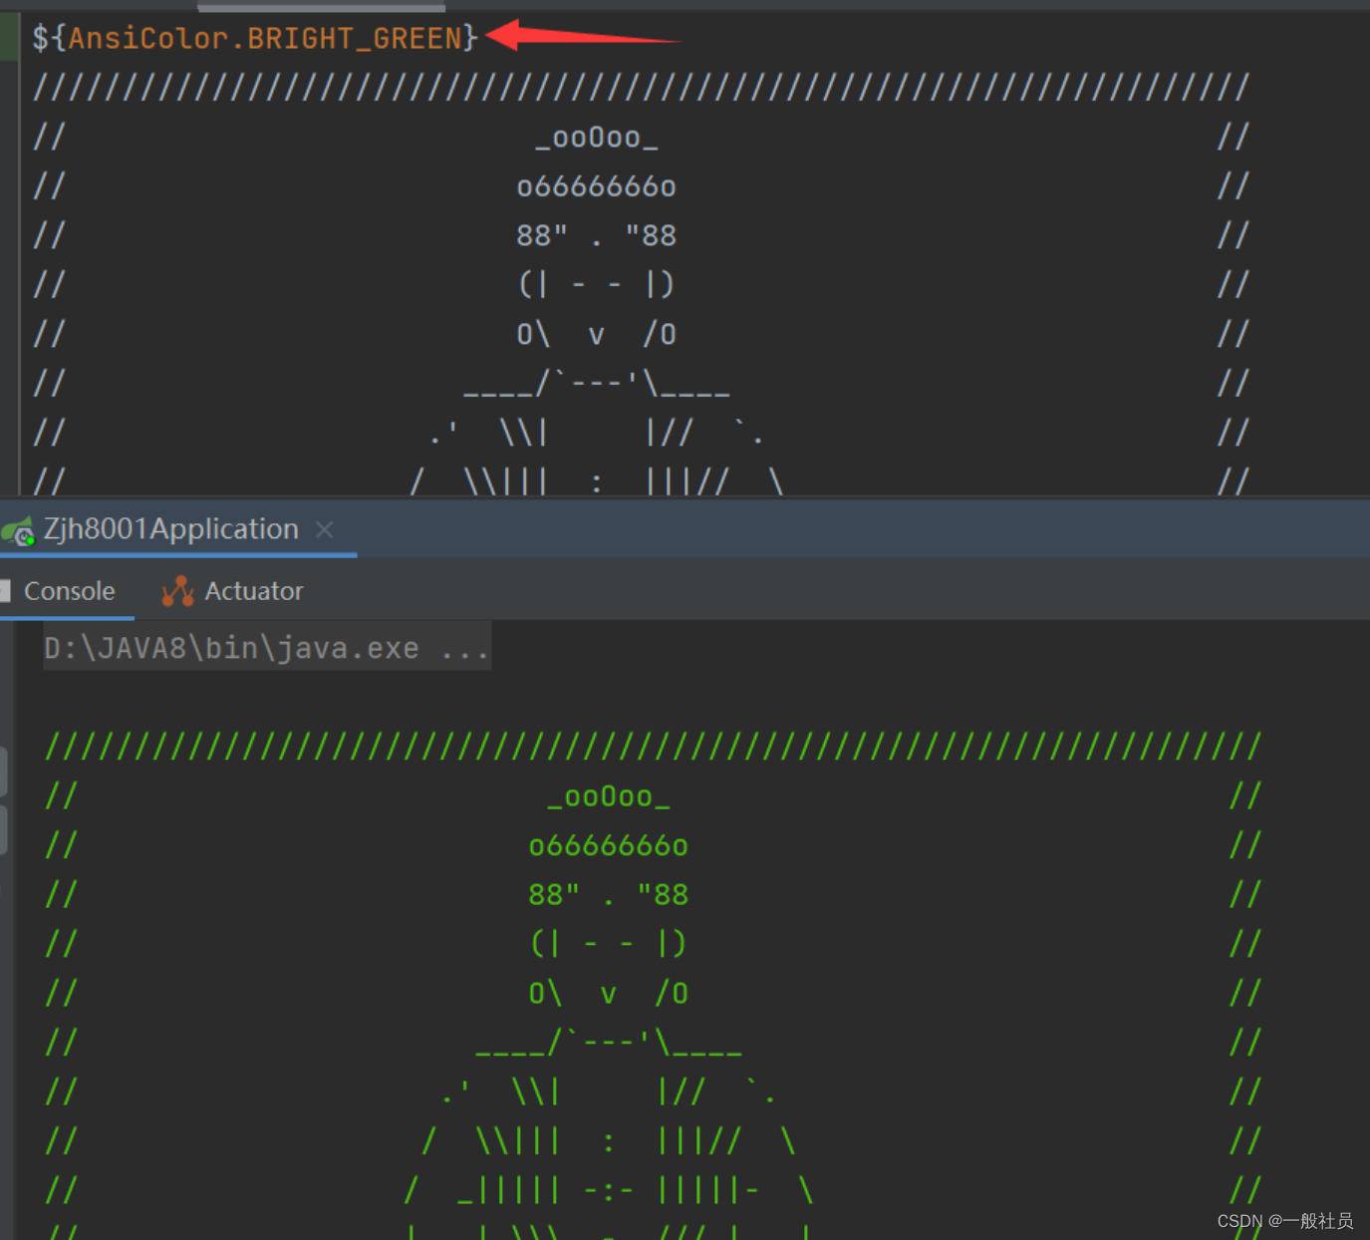This screenshot has height=1240, width=1370.
Task: Click the Spring Boot run configuration icon
Action: pos(19,531)
